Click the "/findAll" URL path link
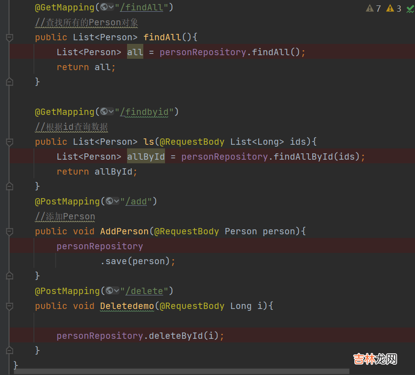This screenshot has width=415, height=375. click(x=141, y=8)
